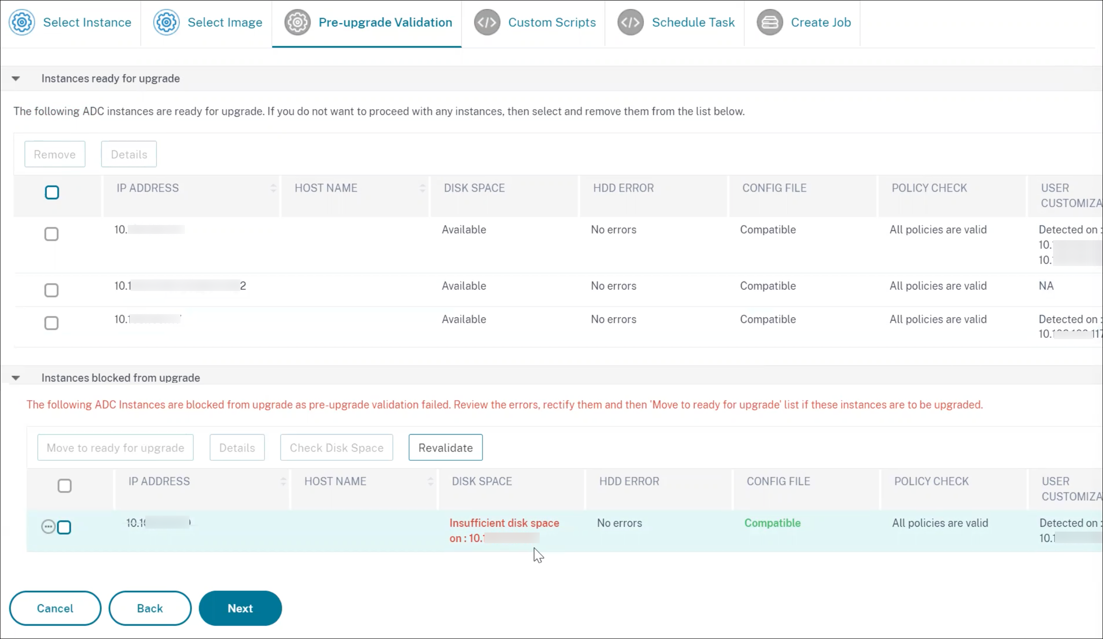Check the first ready instance row with the three-line Detected on entry
This screenshot has height=639, width=1103.
(x=51, y=234)
